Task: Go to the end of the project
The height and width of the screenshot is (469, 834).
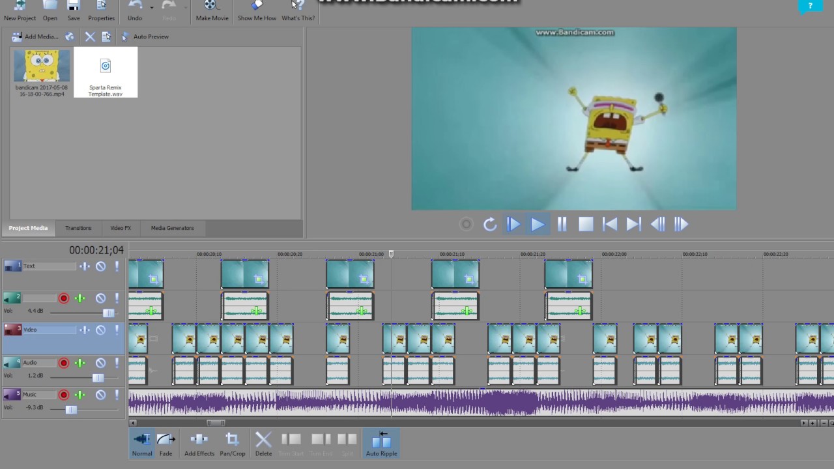Action: point(633,224)
